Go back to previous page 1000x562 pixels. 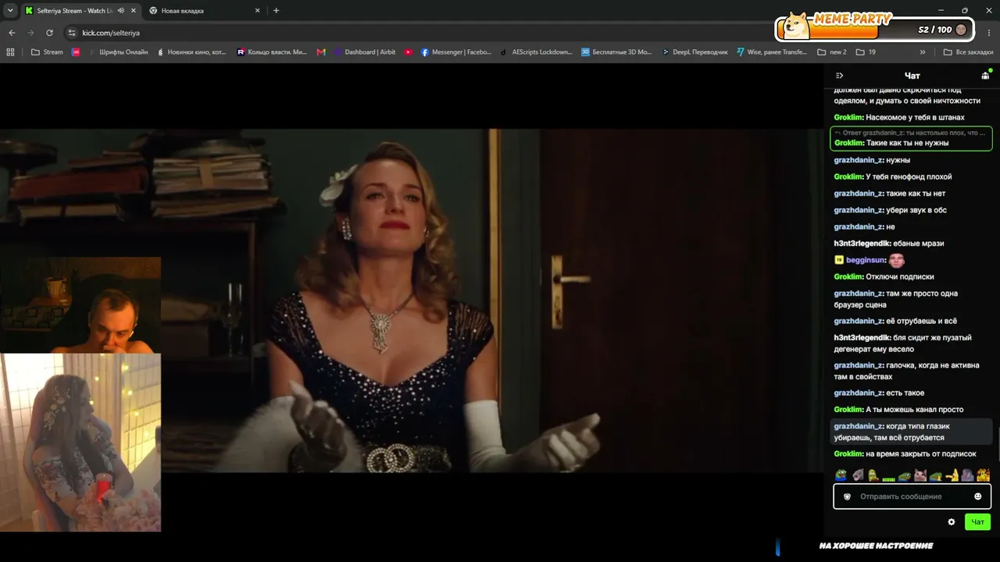point(12,33)
